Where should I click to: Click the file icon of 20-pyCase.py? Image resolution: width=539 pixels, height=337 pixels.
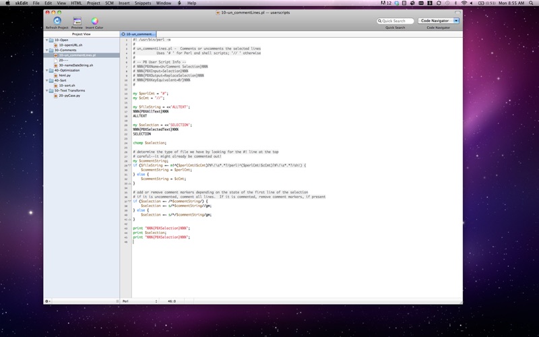coord(56,96)
